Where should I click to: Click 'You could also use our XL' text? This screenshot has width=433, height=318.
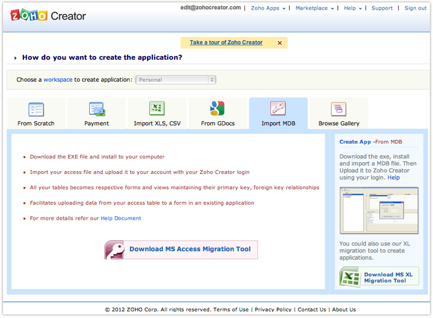[x=375, y=251]
